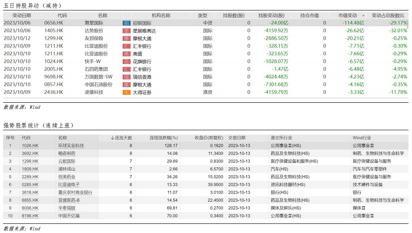Image resolution: width=412 pixels, height=233 pixels.
Task: Click the 持股数(股) column header
Action: (x=233, y=16)
